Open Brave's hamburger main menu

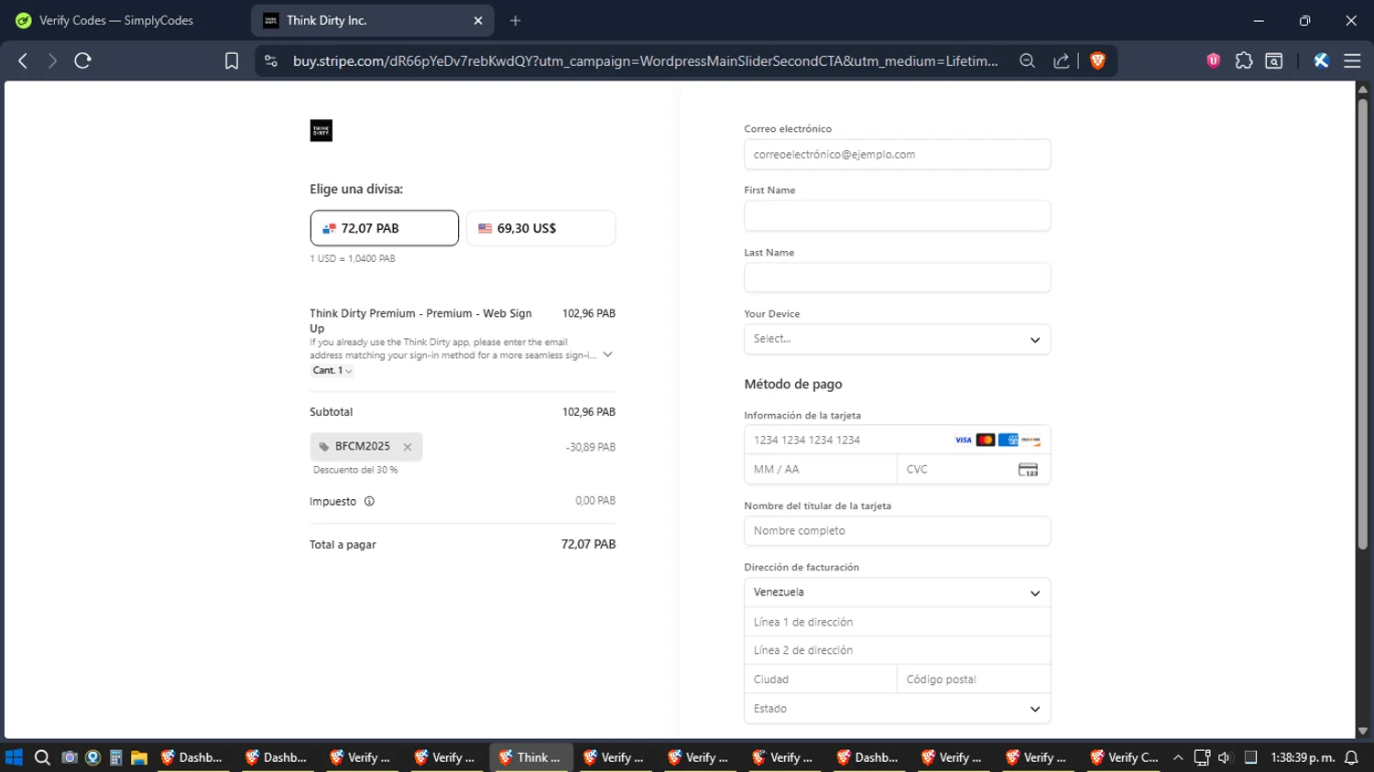pos(1352,60)
